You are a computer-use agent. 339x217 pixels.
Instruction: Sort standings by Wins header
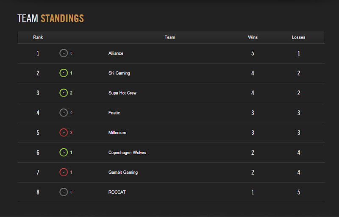click(x=253, y=37)
